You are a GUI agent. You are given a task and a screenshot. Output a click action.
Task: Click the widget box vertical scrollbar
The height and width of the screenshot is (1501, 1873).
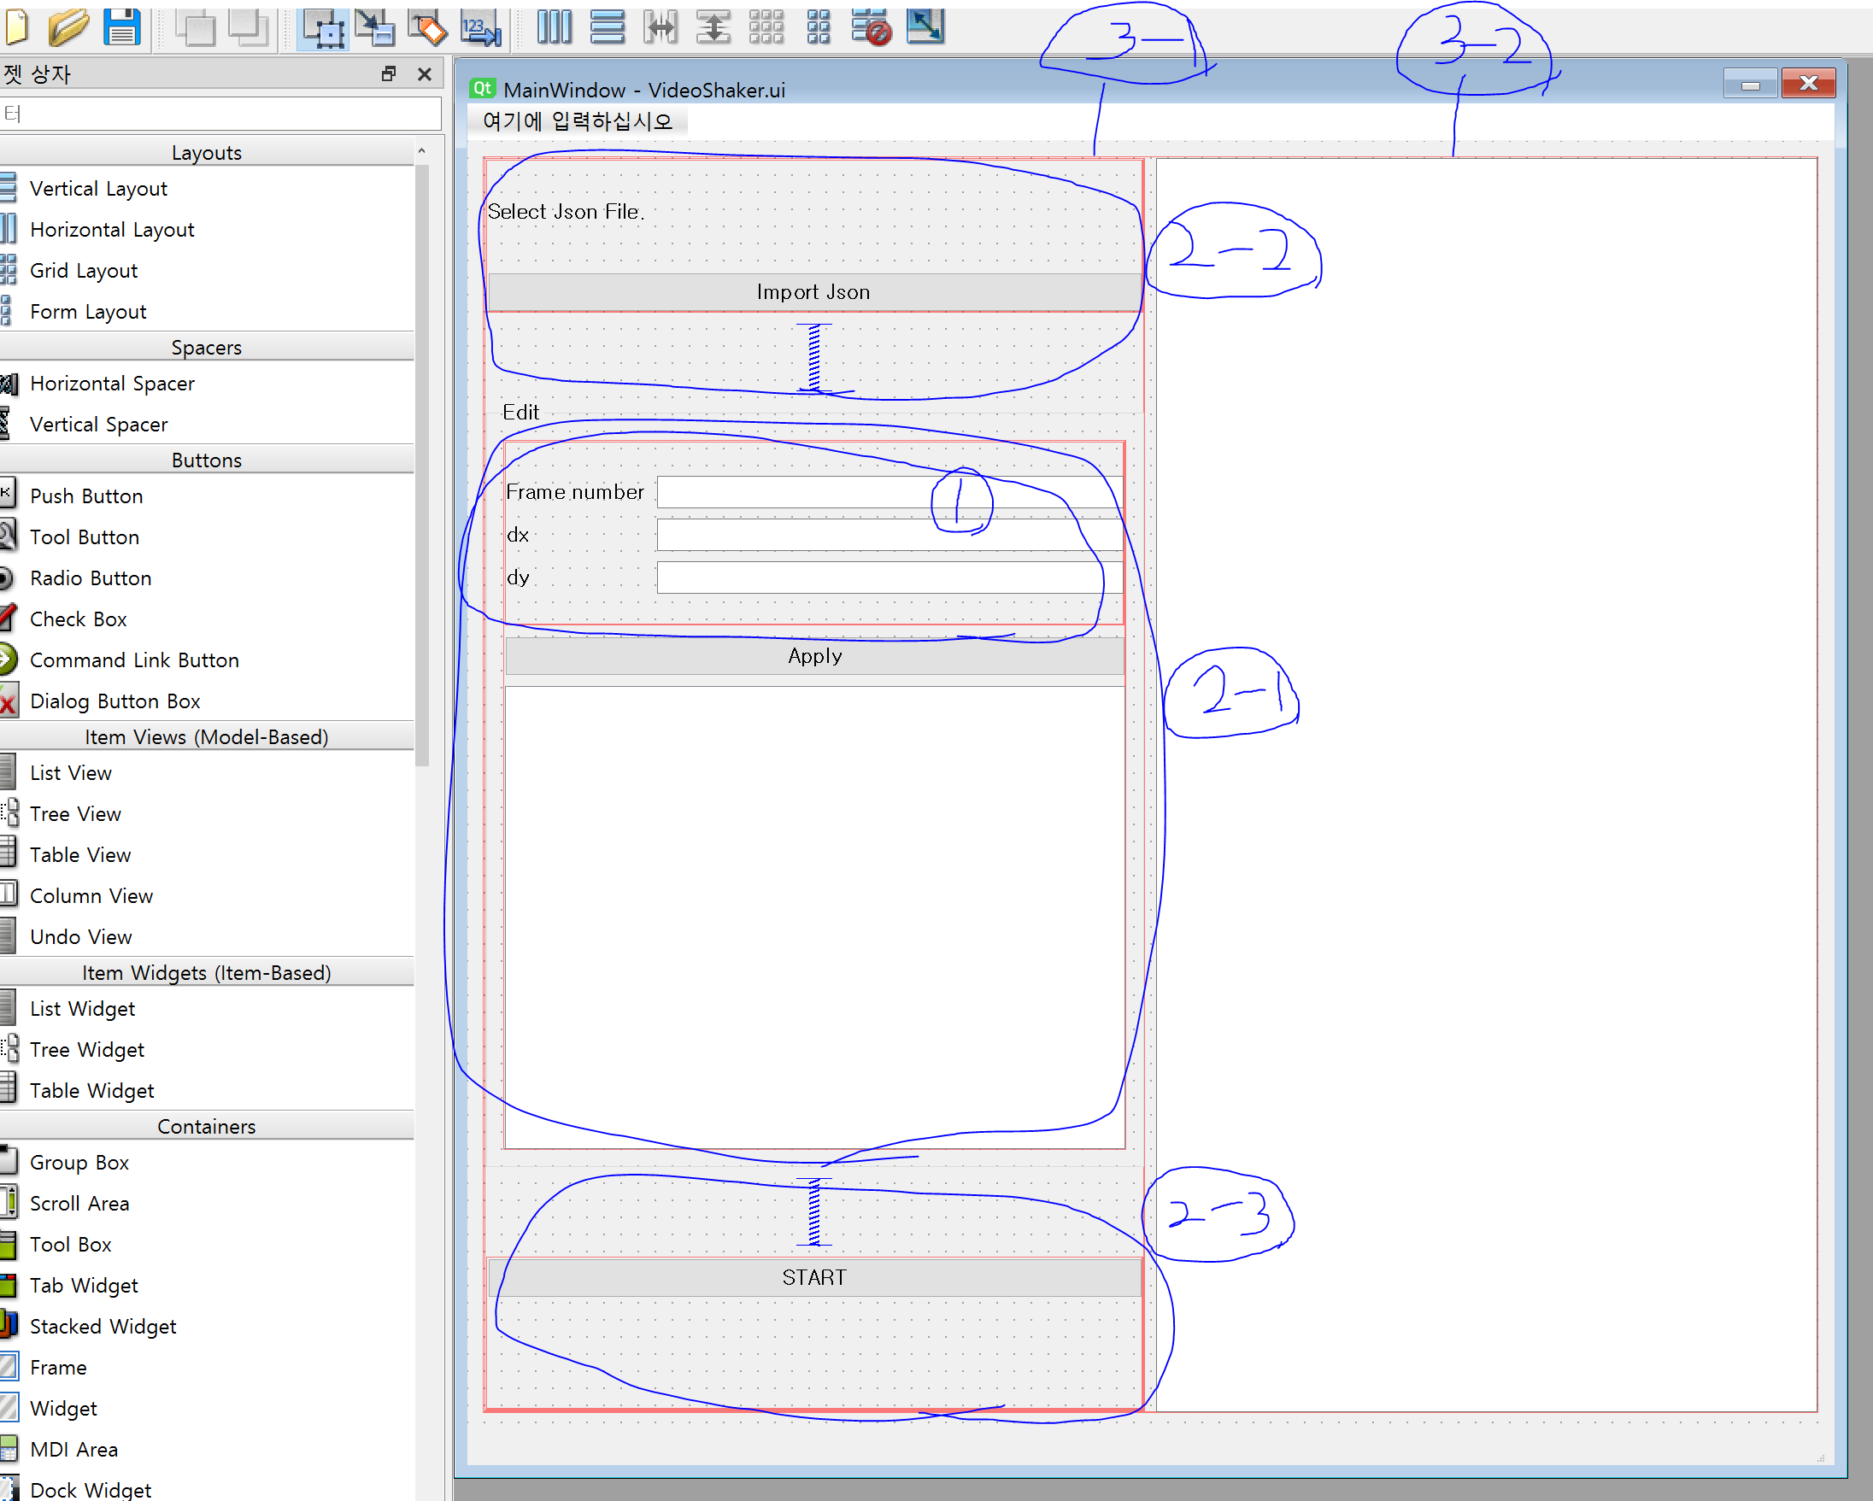[422, 460]
